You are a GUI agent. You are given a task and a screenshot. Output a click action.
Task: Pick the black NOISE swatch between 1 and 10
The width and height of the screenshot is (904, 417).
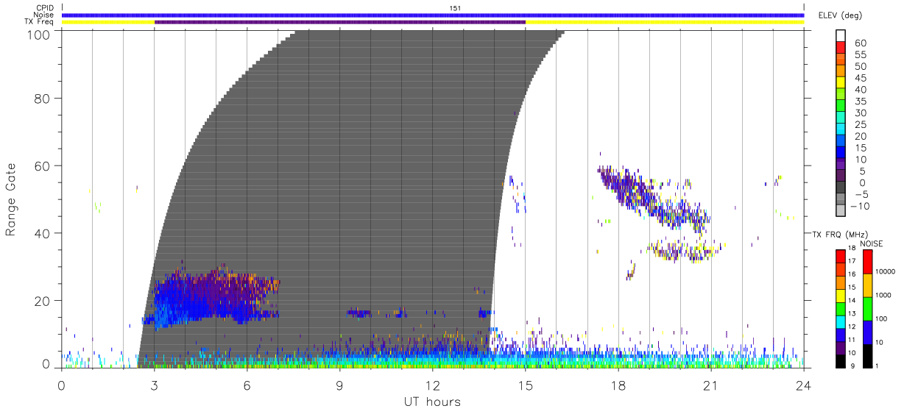868,354
